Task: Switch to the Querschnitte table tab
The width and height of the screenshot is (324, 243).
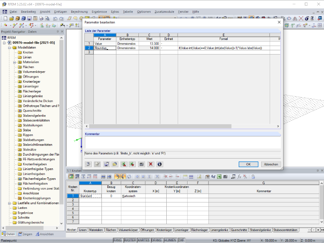Action: [x=239, y=230]
